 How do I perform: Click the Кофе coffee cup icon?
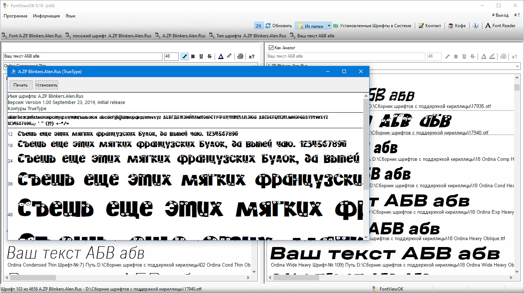coord(451,26)
